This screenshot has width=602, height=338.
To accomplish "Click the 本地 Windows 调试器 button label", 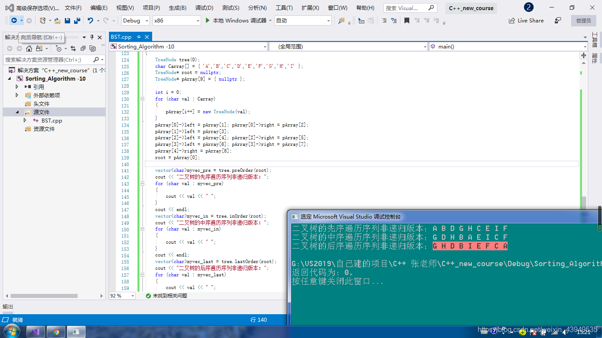I will (x=239, y=20).
